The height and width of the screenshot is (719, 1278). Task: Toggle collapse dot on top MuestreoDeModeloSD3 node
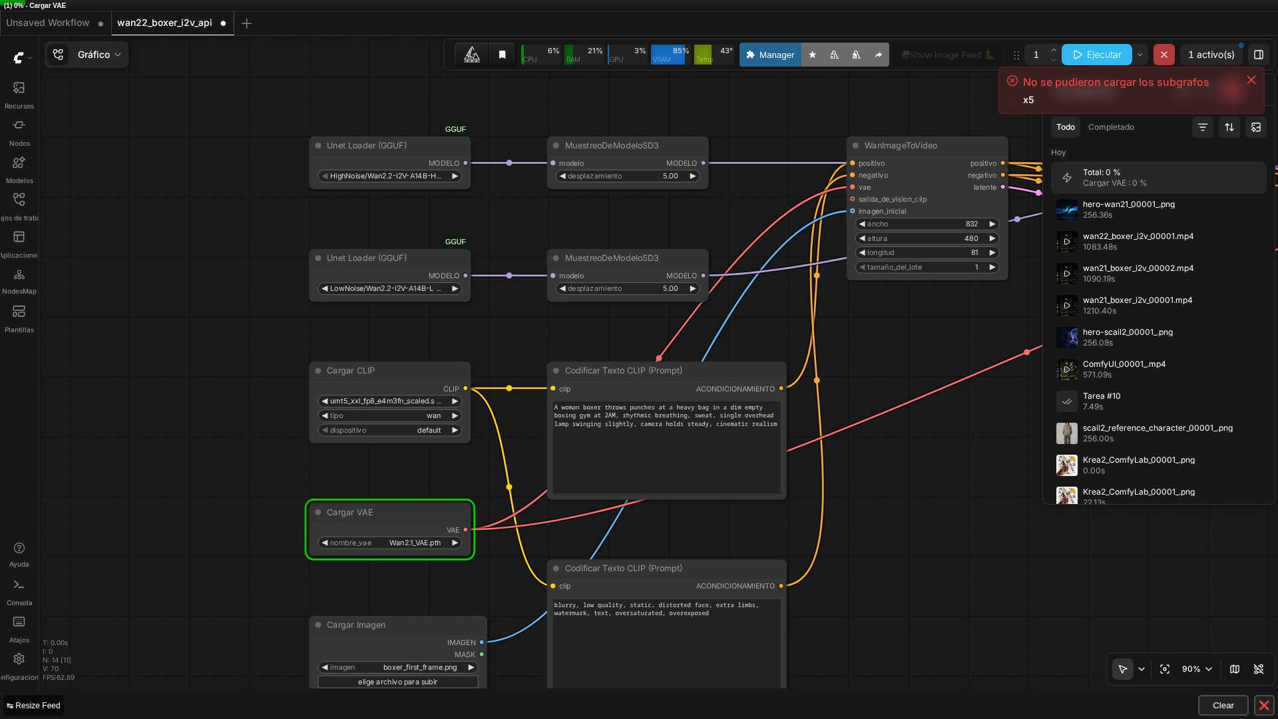coord(556,145)
